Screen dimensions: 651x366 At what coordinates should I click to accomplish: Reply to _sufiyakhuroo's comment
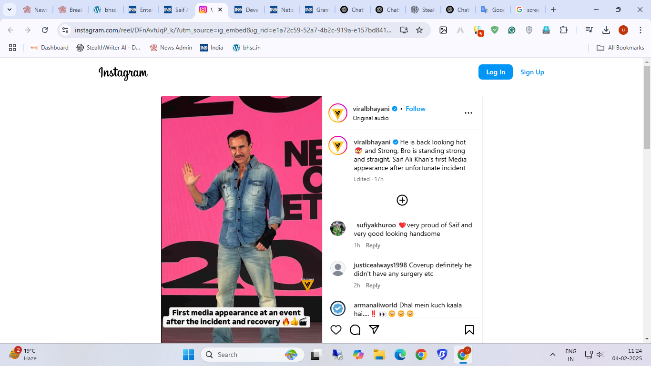coord(373,245)
